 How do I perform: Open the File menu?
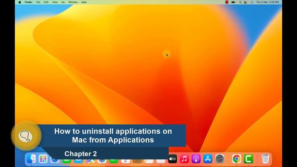coord(38,2)
